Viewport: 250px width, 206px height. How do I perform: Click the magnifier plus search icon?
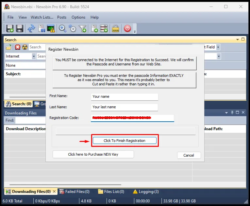tap(62, 28)
